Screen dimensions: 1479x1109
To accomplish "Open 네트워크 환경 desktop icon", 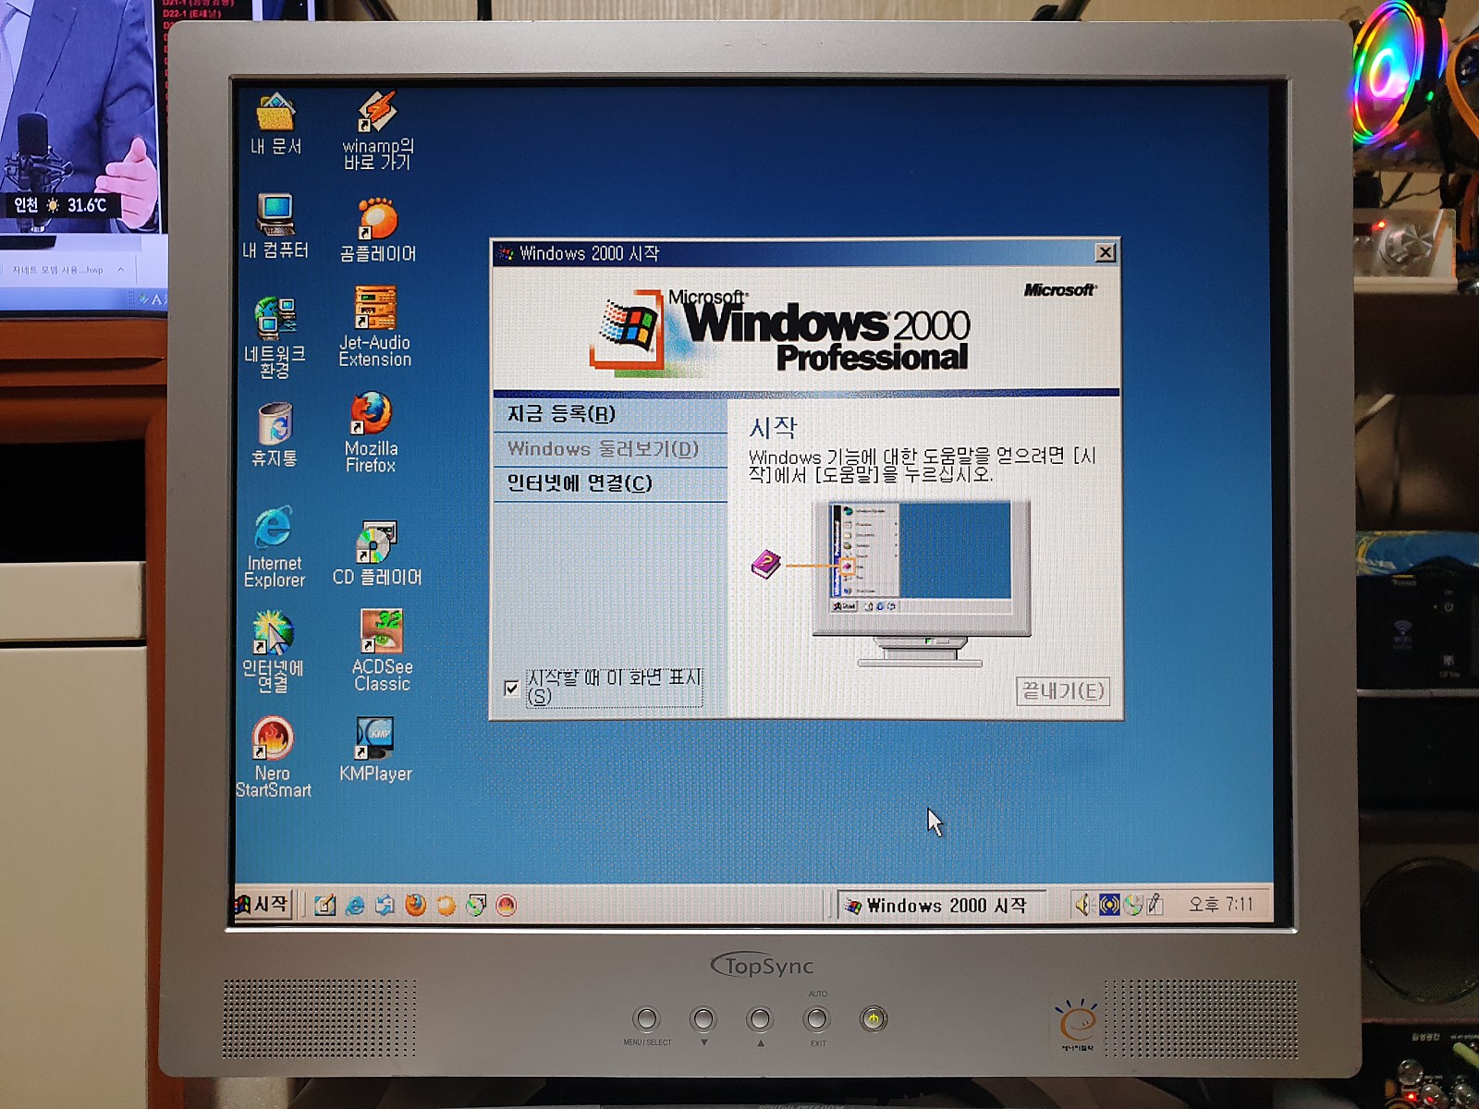I will [275, 336].
